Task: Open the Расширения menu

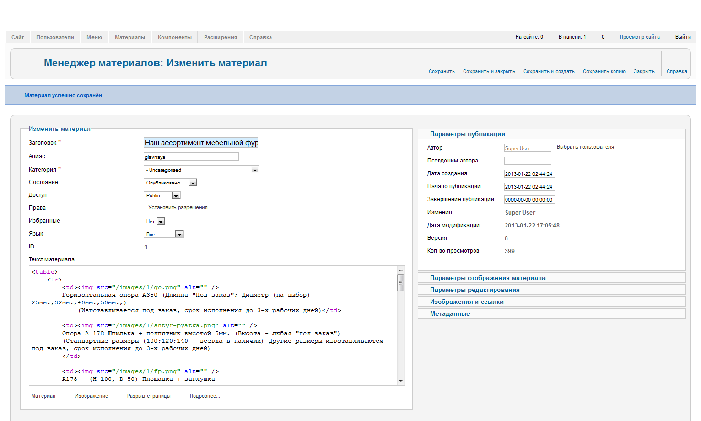Action: 220,37
